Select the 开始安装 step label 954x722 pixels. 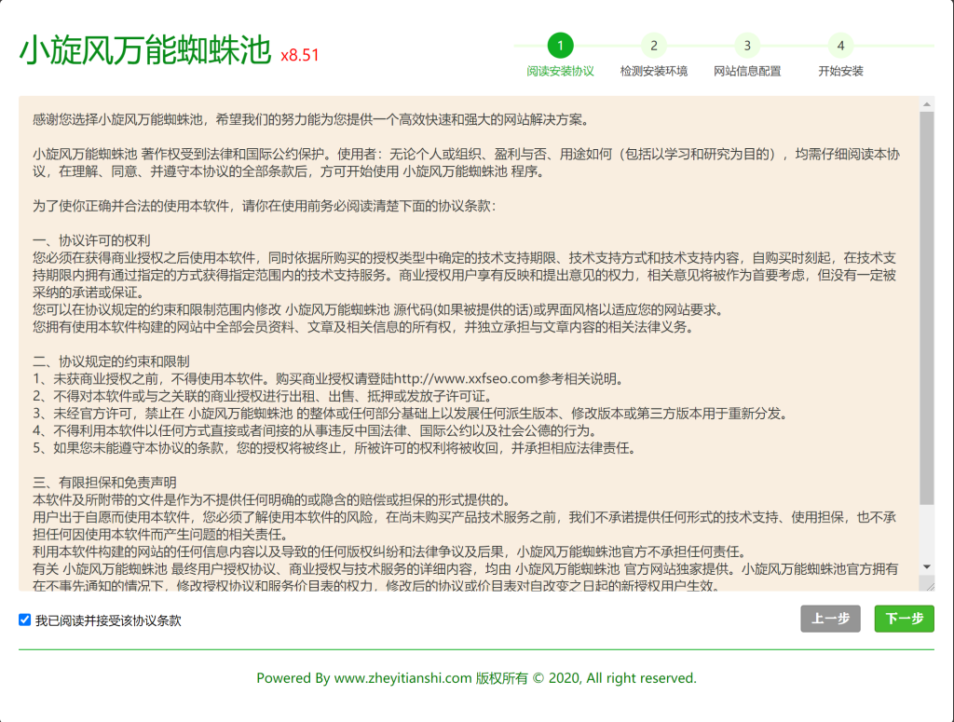click(840, 71)
